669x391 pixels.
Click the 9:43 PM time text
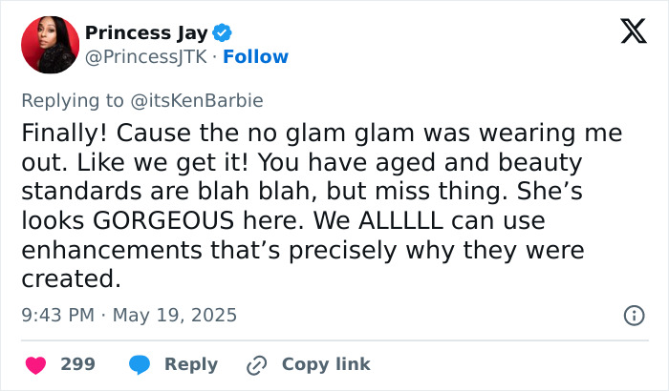pos(55,315)
